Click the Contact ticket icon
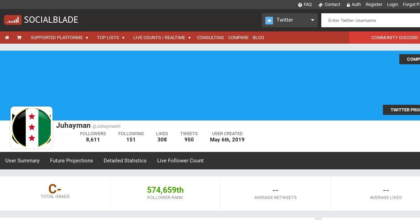Image resolution: width=420 pixels, height=220 pixels. pos(320,5)
